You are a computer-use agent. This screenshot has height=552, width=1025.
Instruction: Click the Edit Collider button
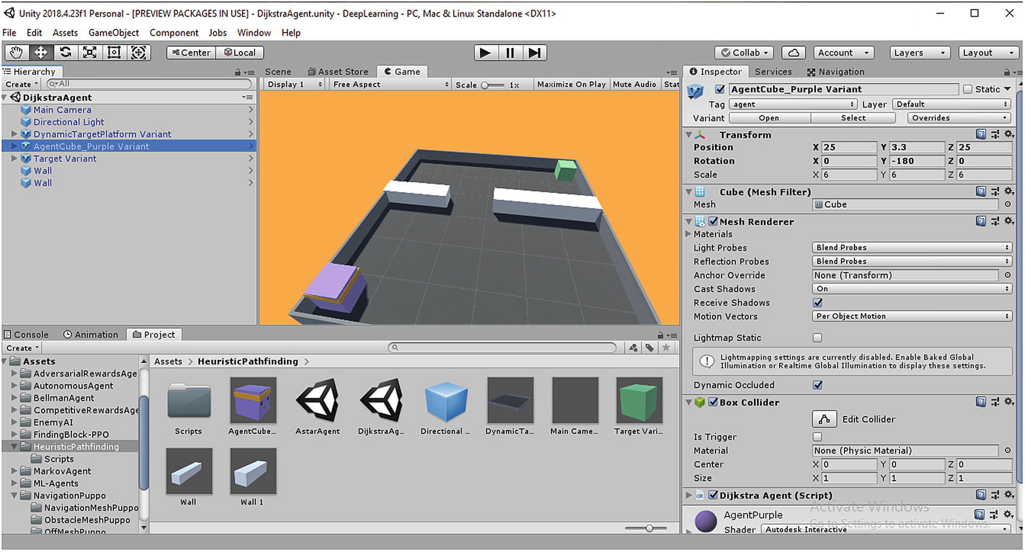point(824,419)
